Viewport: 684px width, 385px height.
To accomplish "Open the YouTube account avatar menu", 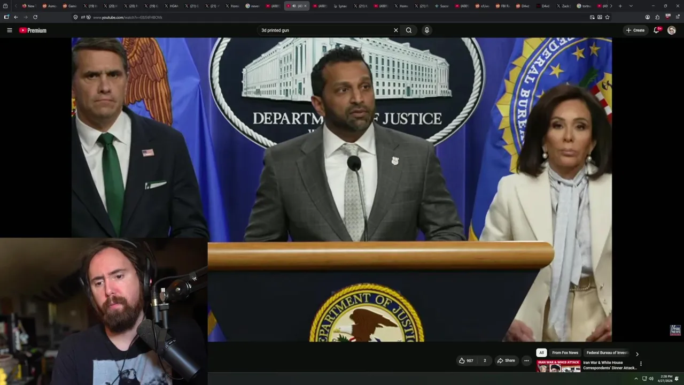I will (672, 30).
